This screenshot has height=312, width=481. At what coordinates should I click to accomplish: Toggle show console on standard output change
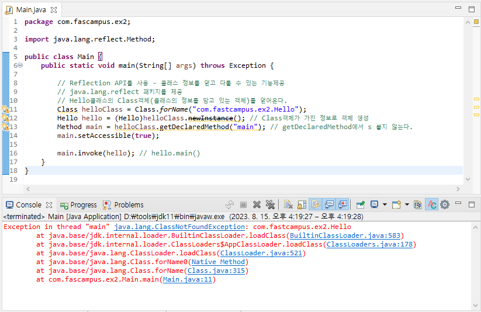point(329,204)
